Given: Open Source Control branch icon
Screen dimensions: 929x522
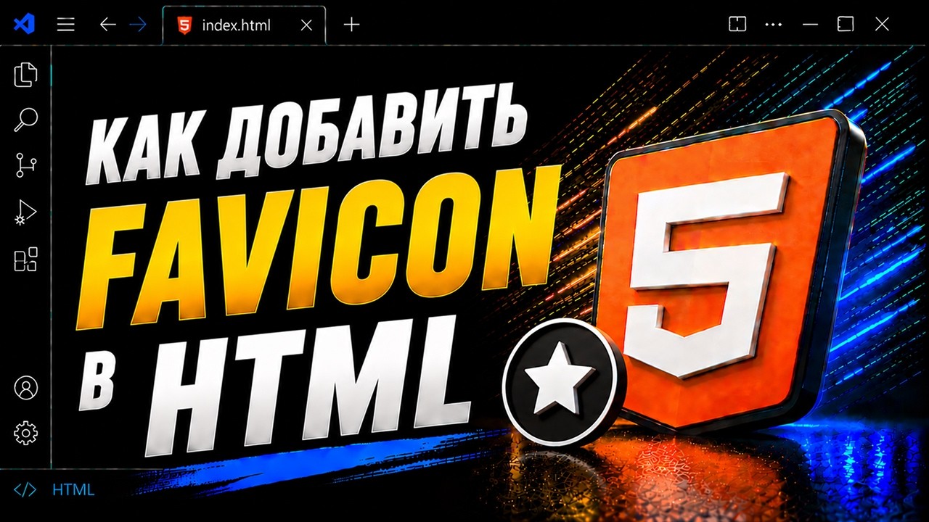Looking at the screenshot, I should [x=25, y=166].
